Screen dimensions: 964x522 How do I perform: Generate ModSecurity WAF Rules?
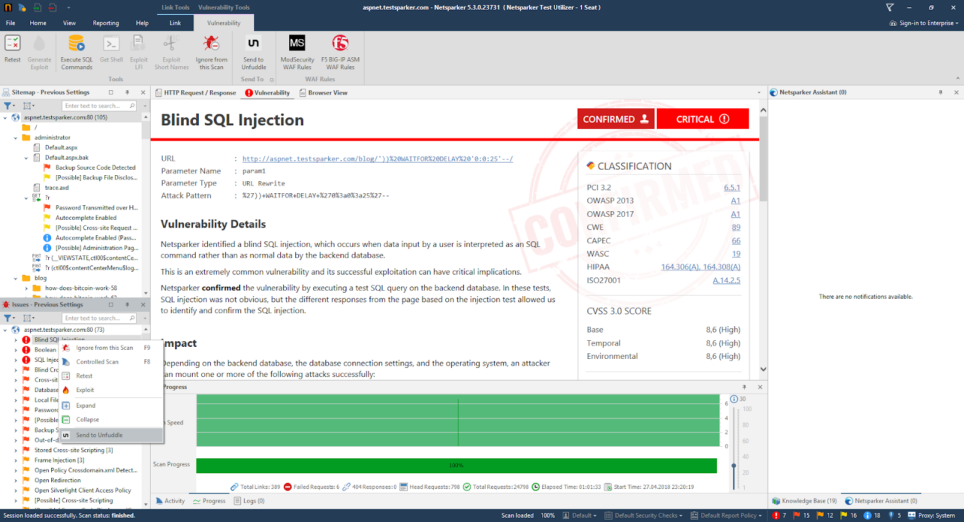point(297,44)
